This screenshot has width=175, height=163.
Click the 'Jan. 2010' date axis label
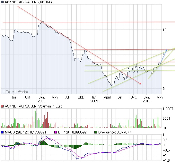(146, 99)
